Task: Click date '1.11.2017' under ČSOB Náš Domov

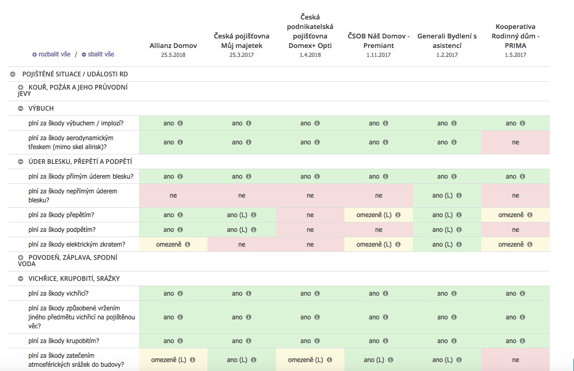Action: (x=379, y=55)
